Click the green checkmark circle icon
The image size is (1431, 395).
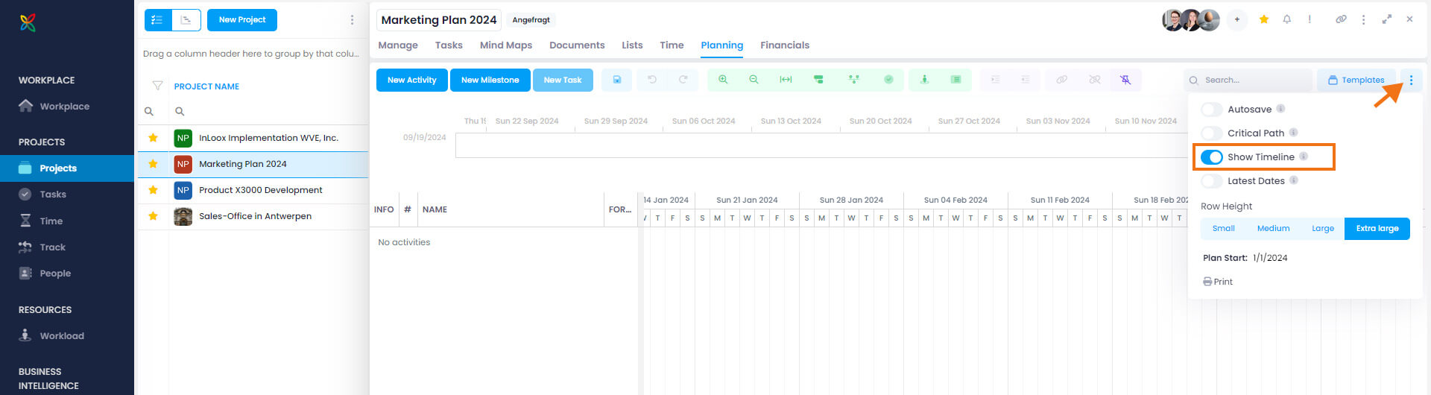pos(888,80)
